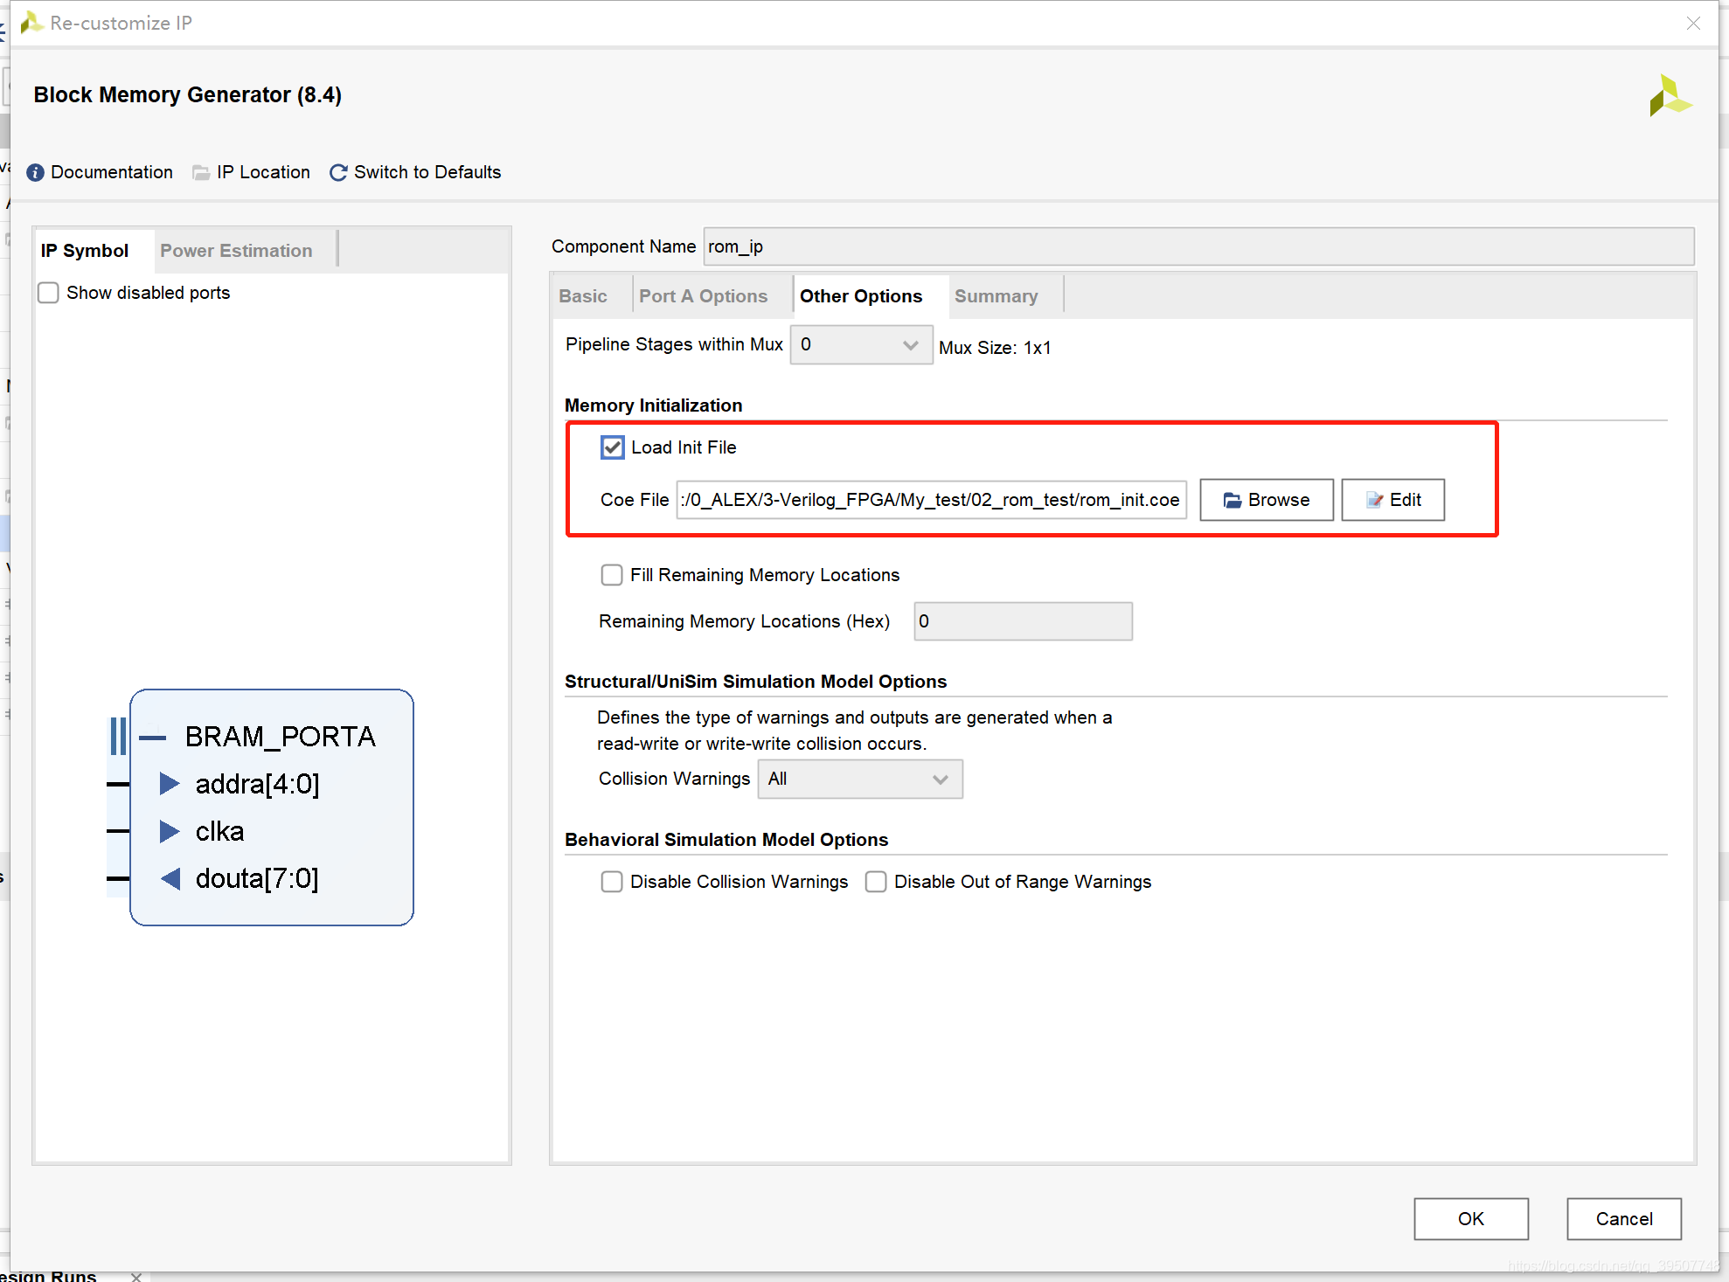
Task: Click the BRAM_PORTA bus interface expand icon
Action: 152,737
